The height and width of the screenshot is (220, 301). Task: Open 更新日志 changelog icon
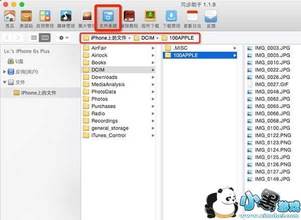(192, 19)
